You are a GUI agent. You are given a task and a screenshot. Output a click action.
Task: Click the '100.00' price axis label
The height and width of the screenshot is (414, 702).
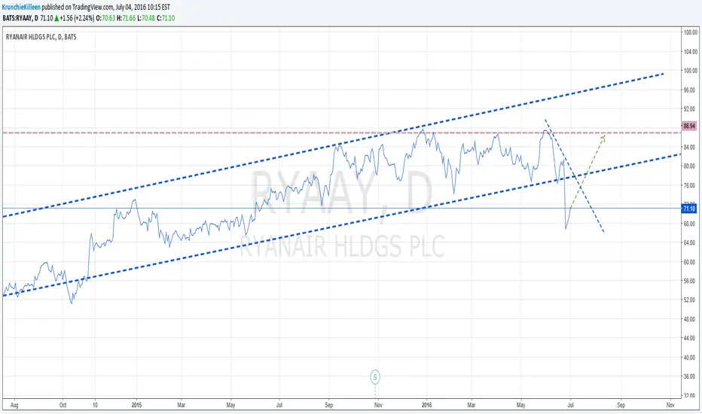coord(690,71)
